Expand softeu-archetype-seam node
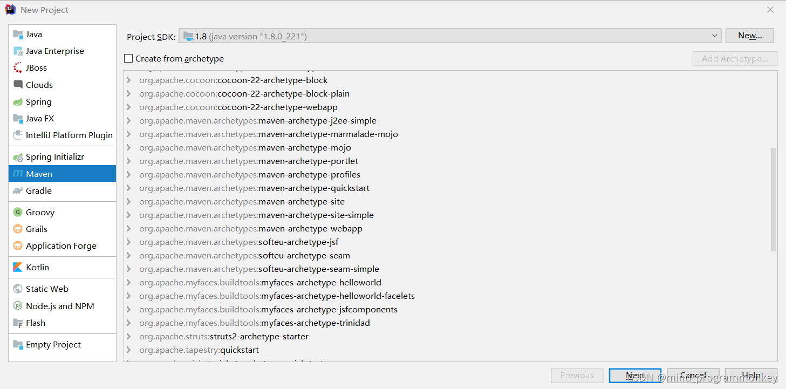The width and height of the screenshot is (786, 389). coord(128,256)
